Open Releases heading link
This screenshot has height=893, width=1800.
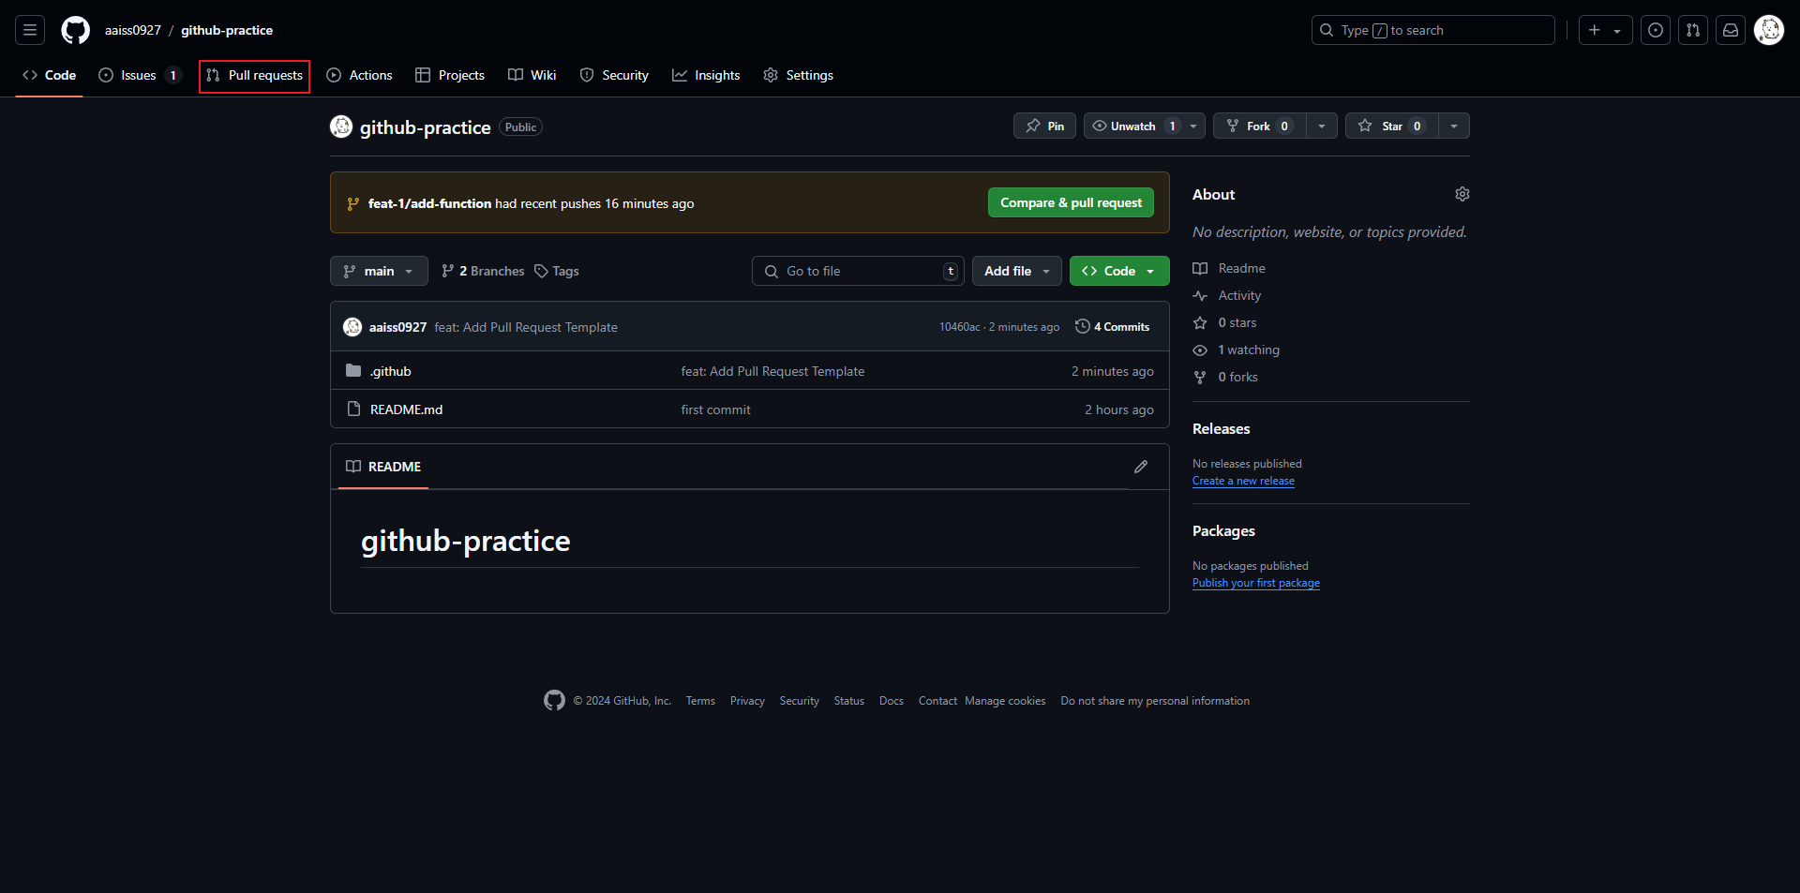pos(1221,429)
